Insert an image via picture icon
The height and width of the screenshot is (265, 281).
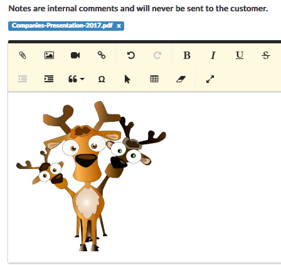[49, 55]
